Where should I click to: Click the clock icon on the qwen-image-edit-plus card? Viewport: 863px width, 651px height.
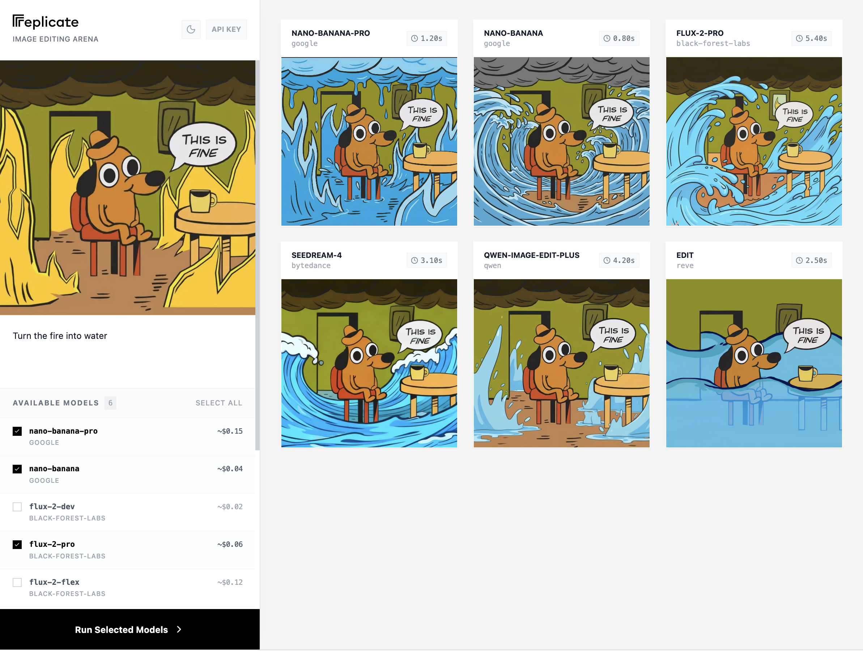point(607,260)
